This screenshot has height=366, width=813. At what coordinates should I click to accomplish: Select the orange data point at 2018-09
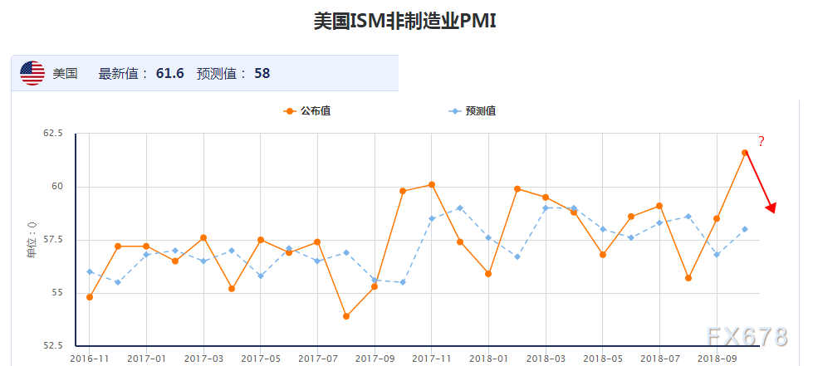(717, 218)
